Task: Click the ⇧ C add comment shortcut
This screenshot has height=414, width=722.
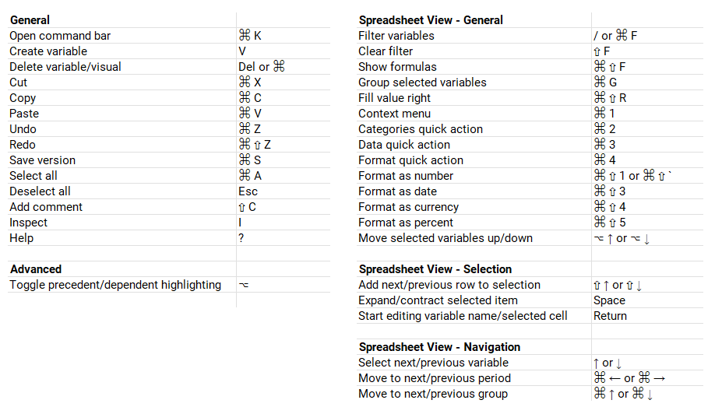Action: pyautogui.click(x=247, y=207)
